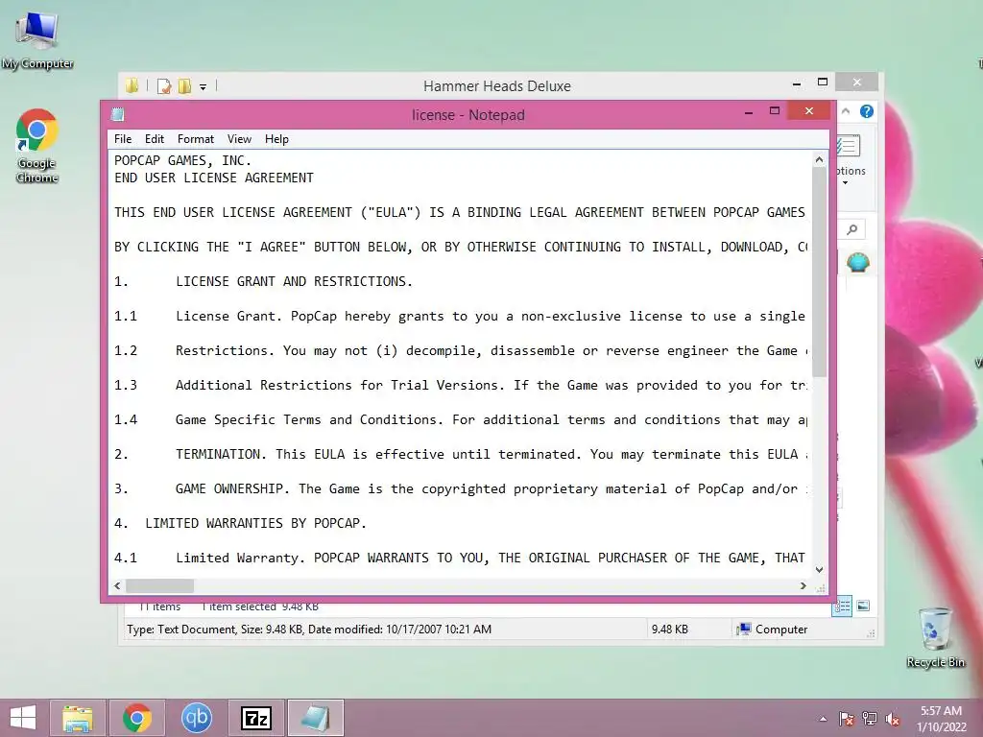The height and width of the screenshot is (737, 983).
Task: Launch Chrome from the taskbar
Action: 137,718
